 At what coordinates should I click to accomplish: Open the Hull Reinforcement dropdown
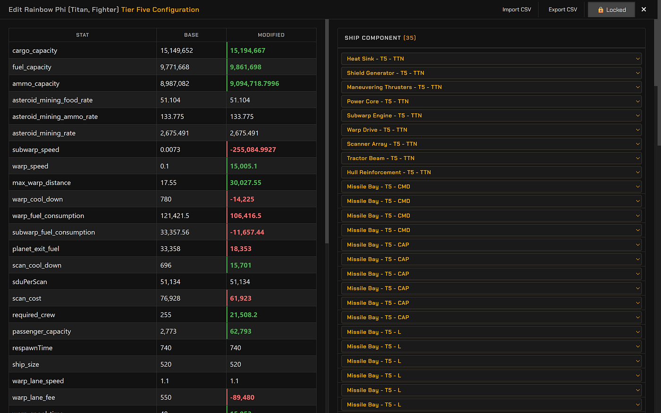pos(491,172)
